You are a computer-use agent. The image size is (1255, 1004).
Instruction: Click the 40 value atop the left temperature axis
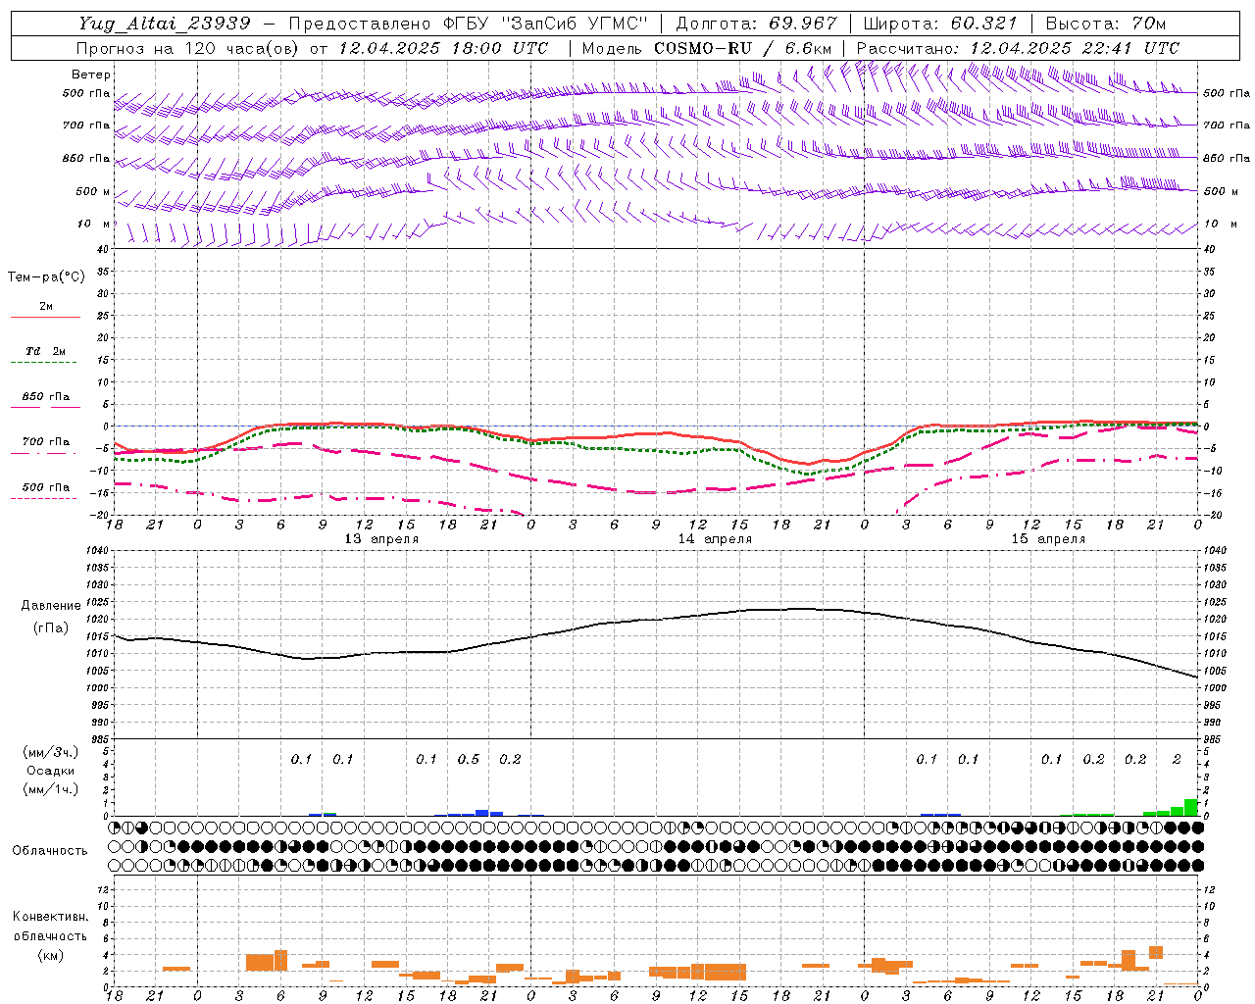coord(102,249)
